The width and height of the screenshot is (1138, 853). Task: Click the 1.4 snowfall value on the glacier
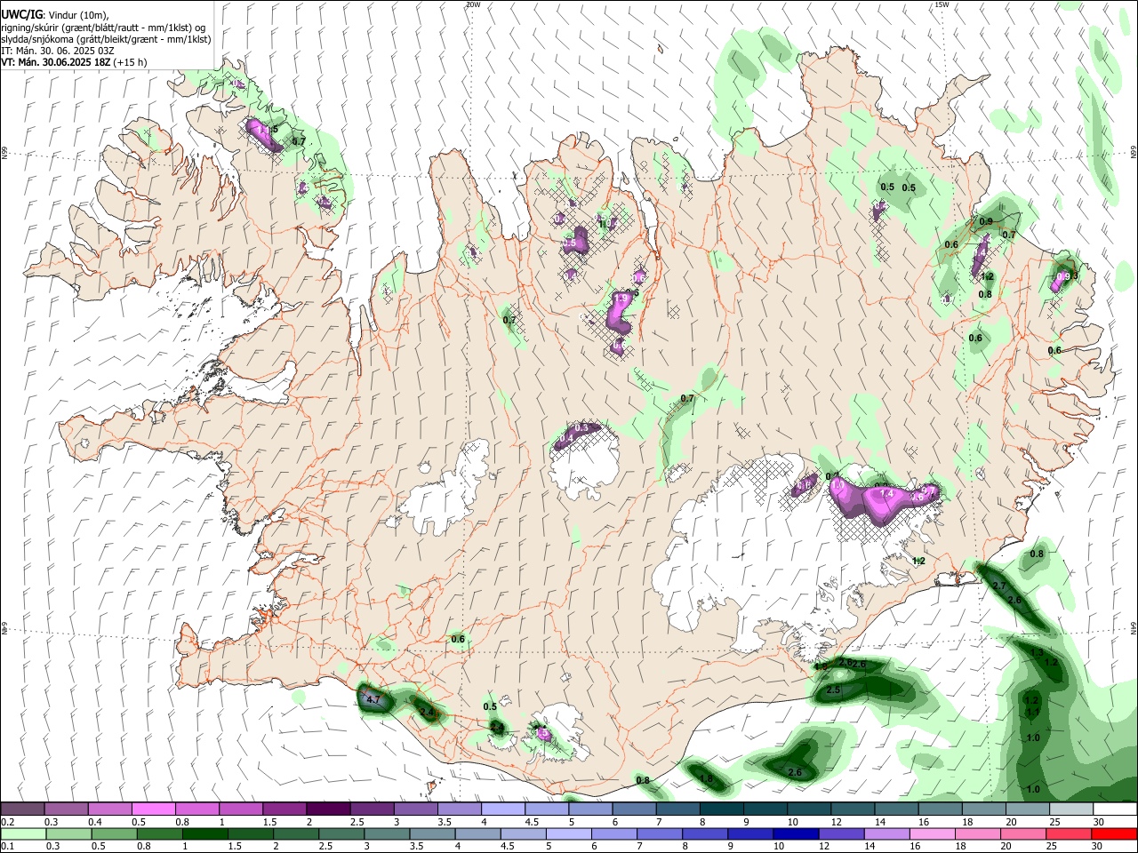point(886,494)
